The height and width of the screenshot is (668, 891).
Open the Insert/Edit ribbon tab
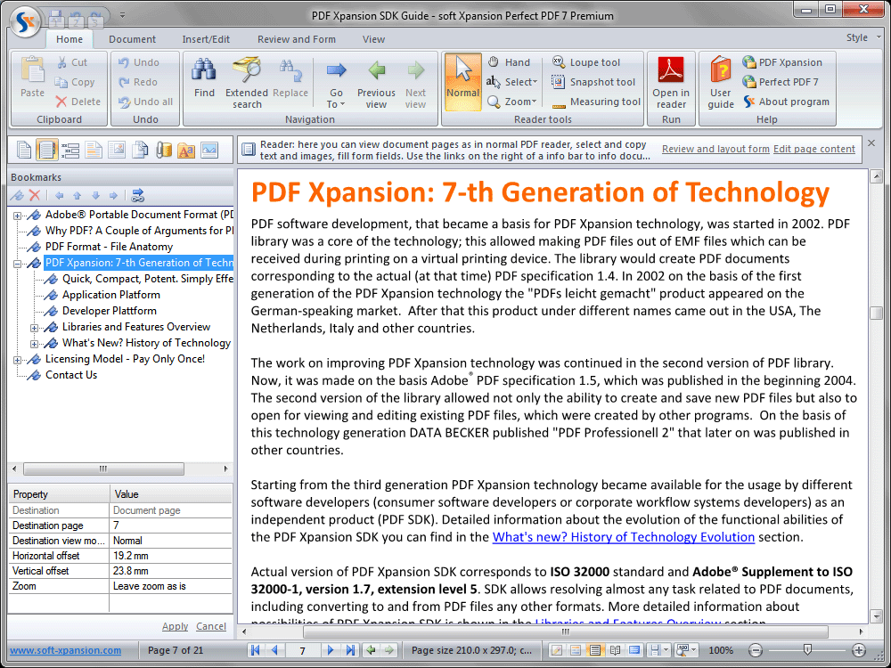pos(206,39)
